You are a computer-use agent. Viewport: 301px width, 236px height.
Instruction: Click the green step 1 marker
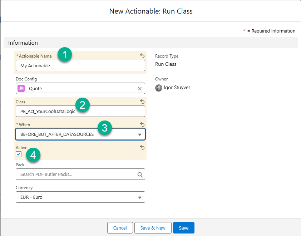tap(65, 55)
